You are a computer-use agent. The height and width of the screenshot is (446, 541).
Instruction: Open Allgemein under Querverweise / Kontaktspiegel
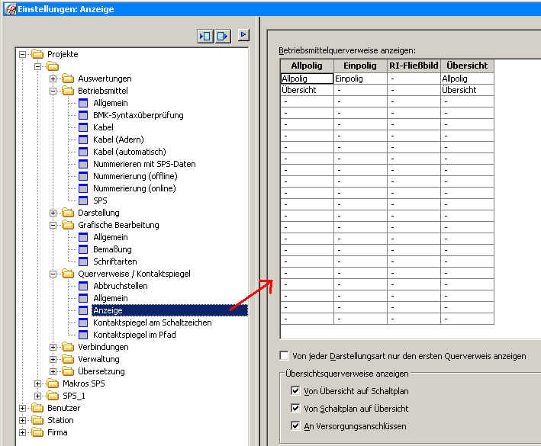click(x=111, y=298)
